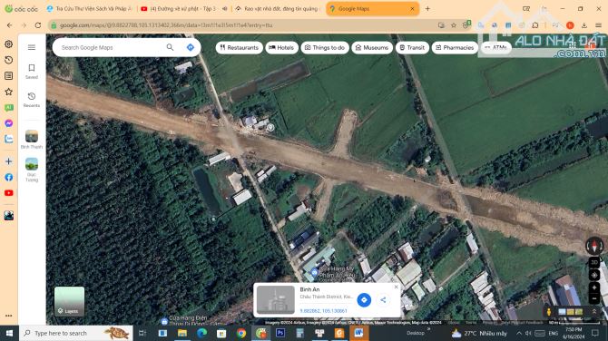This screenshot has width=608, height=341.
Task: Switch to the legal library browser tab
Action: pyautogui.click(x=89, y=8)
